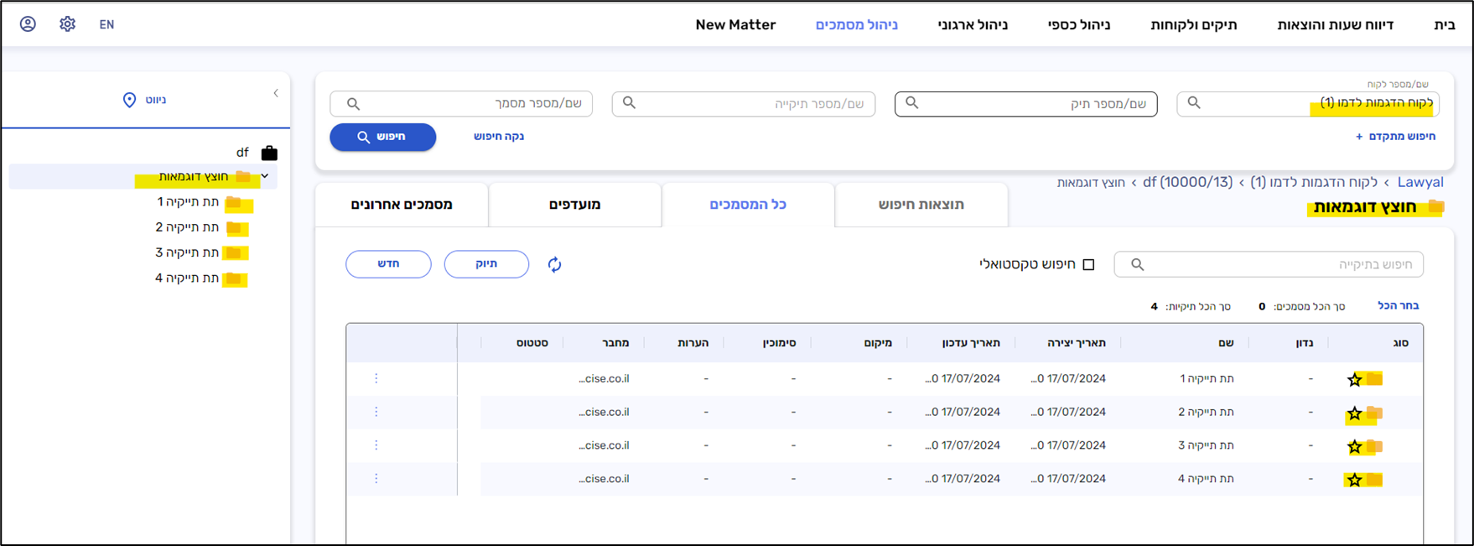The width and height of the screenshot is (1474, 546).
Task: Collapse the navigation side panel arrow
Action: (x=276, y=93)
